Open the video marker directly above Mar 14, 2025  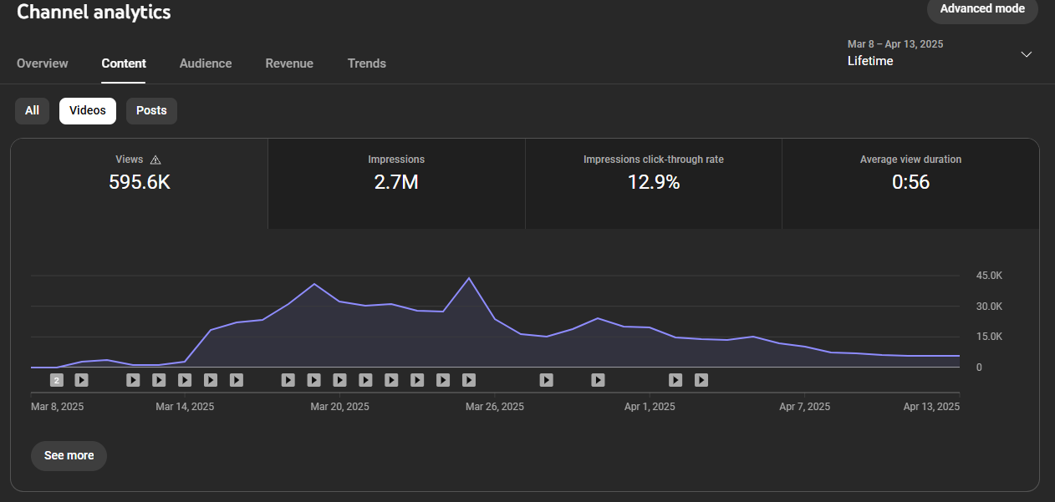[185, 380]
